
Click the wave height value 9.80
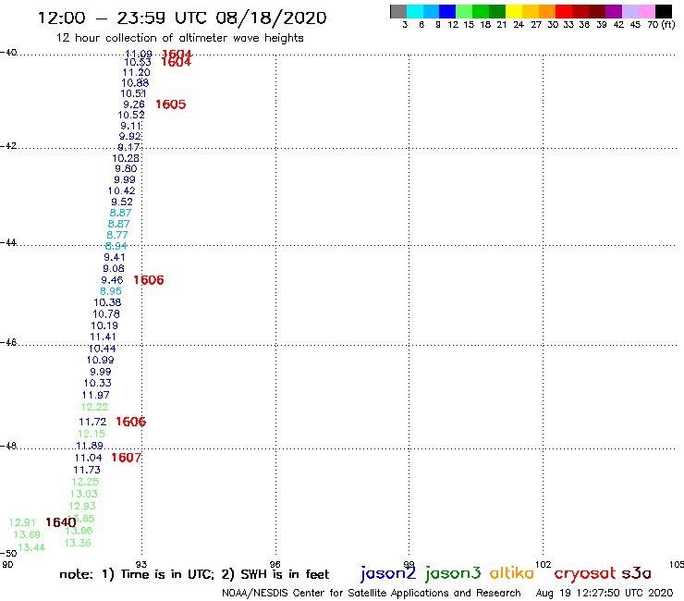[126, 169]
